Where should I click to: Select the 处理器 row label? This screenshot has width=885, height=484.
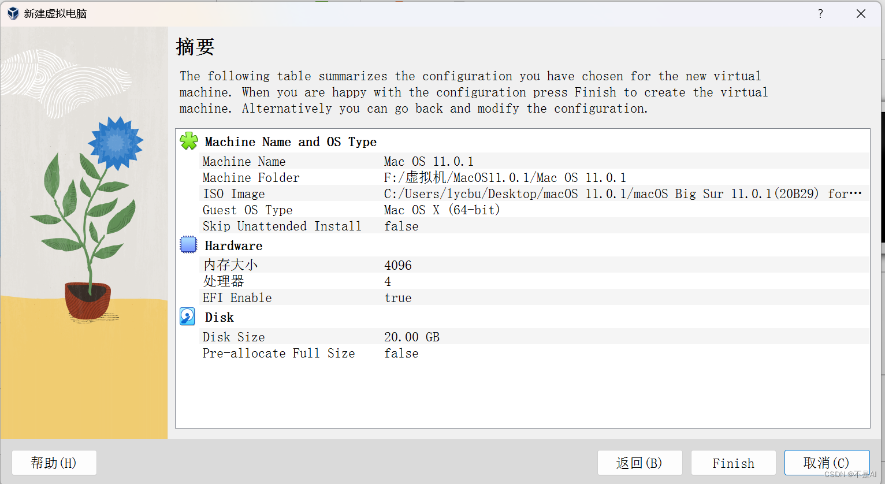click(x=224, y=281)
